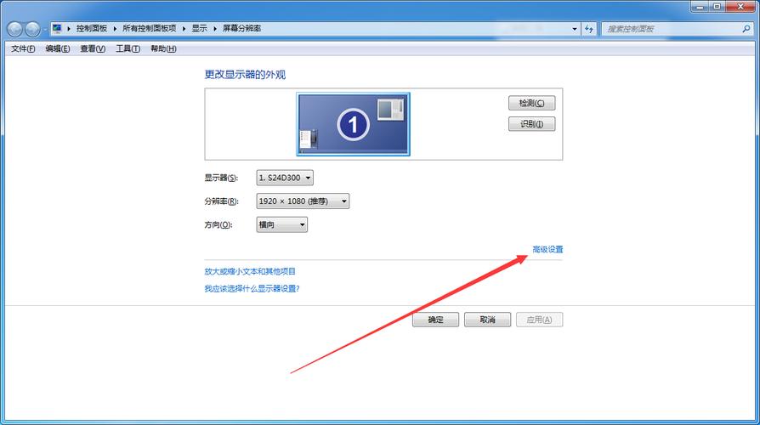Open 我应该选择什么显示器设置? link
The width and height of the screenshot is (760, 425).
(x=252, y=288)
